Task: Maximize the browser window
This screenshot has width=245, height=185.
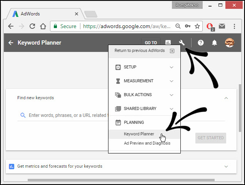Action: (x=220, y=5)
